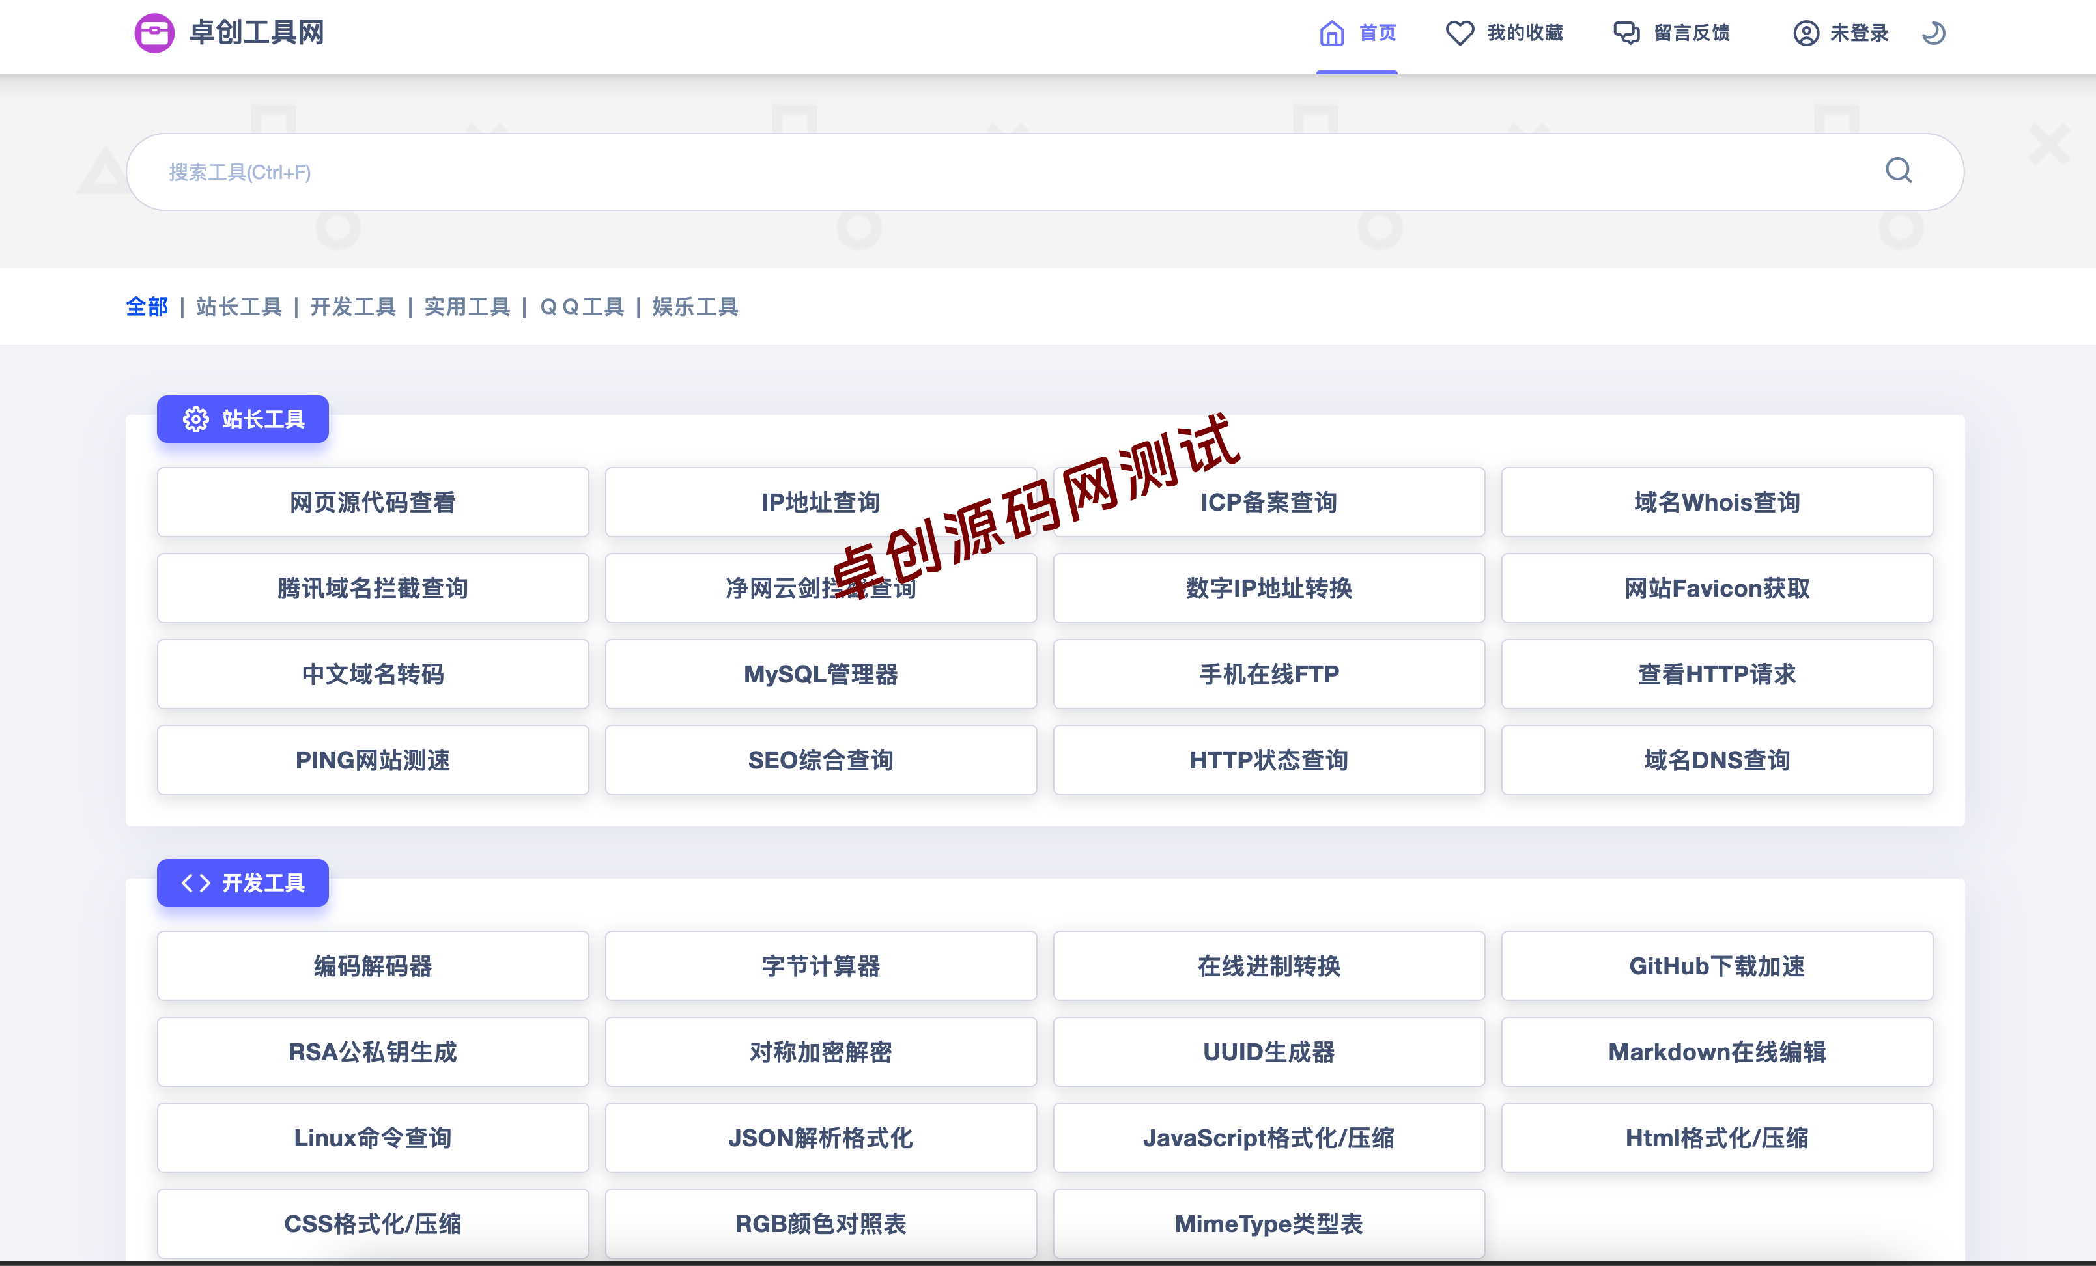Viewport: 2096px width, 1266px height.
Task: Open the 网页源代码查看 tool
Action: click(x=373, y=501)
